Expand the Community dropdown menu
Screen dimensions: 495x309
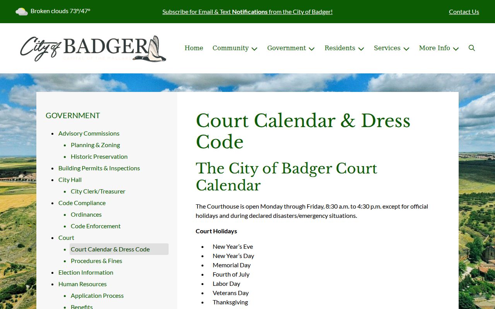tap(235, 48)
